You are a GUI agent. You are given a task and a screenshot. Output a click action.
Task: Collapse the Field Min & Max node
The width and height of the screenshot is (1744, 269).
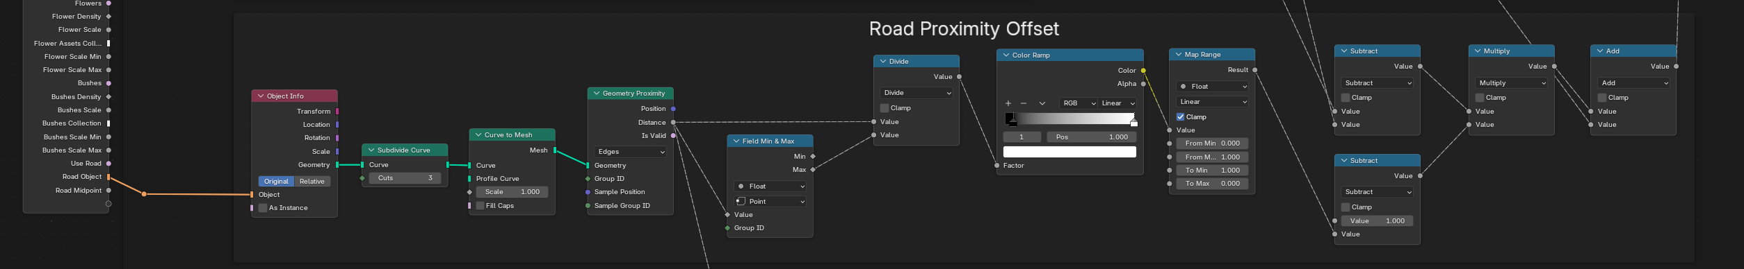736,141
